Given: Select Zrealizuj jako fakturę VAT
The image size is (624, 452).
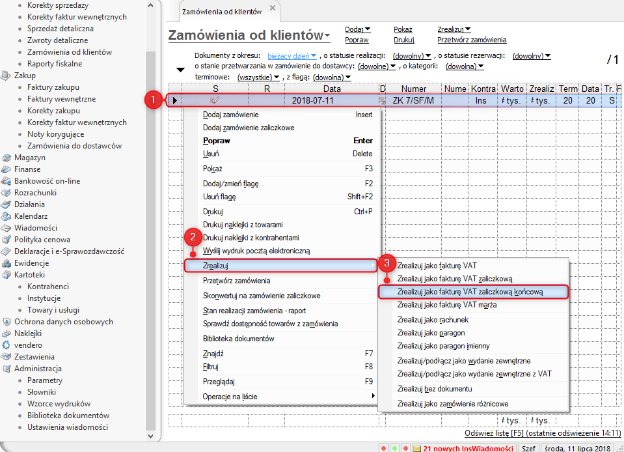Looking at the screenshot, I should pyautogui.click(x=473, y=266).
